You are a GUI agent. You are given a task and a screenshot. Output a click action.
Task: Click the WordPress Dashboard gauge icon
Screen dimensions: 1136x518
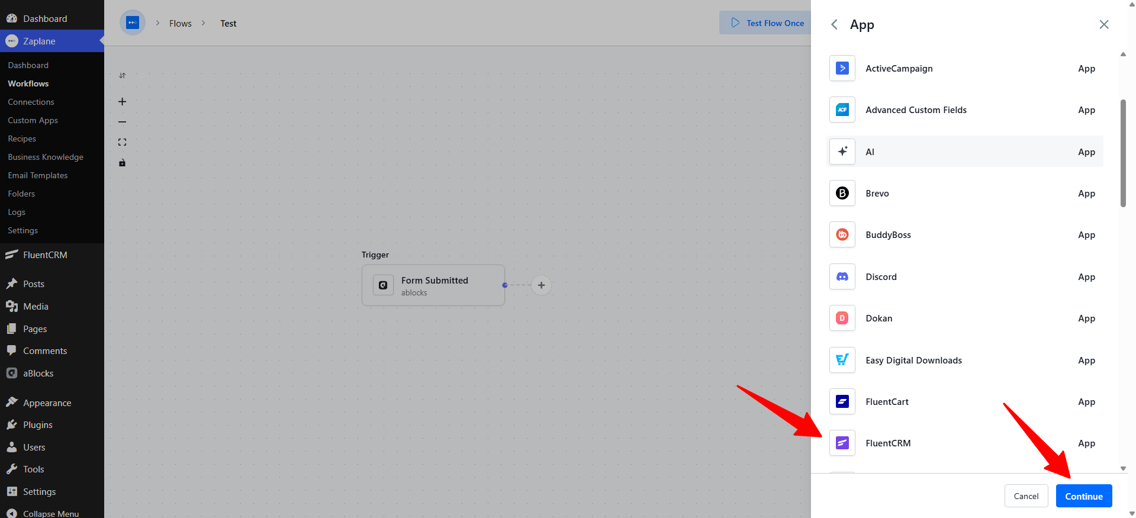click(x=12, y=18)
